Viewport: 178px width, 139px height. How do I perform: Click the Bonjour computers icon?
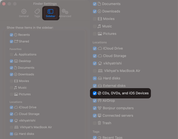point(99,108)
